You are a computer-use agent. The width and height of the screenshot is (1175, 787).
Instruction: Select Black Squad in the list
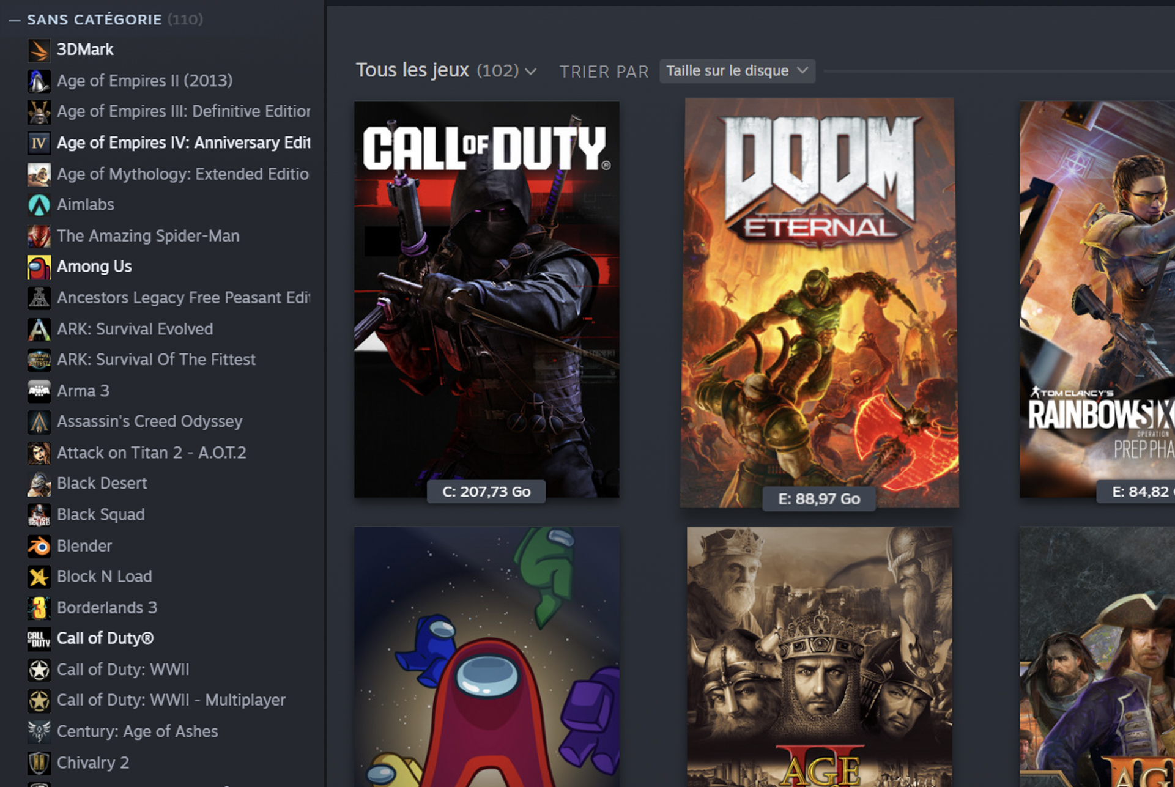[101, 514]
